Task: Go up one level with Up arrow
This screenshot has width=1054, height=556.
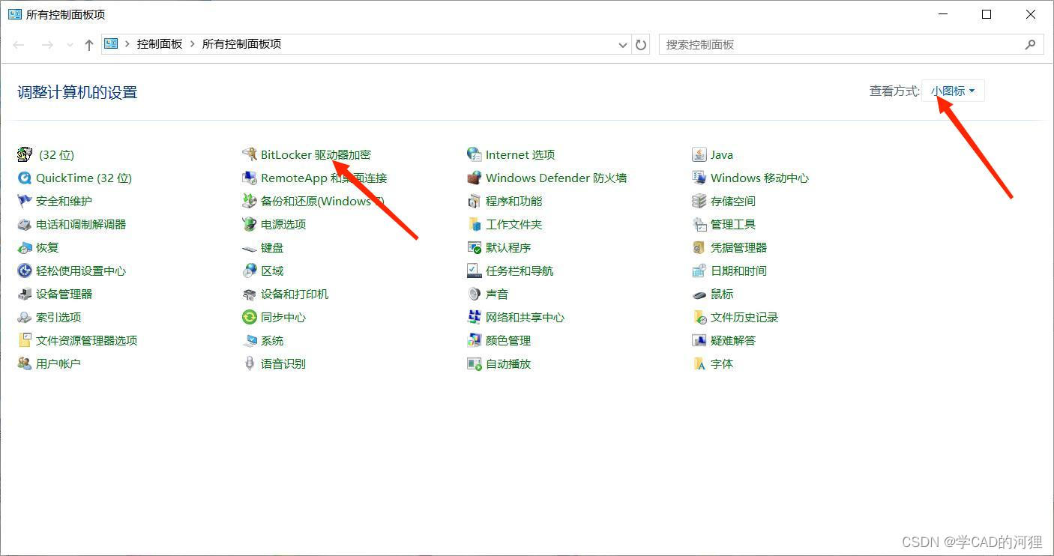Action: pyautogui.click(x=89, y=45)
